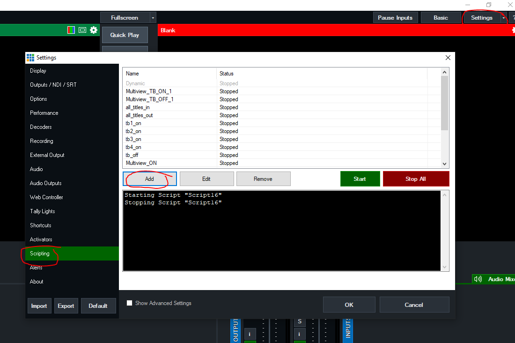The image size is (515, 343).
Task: Click the gear icon on the red Blank bar
Action: click(513, 30)
